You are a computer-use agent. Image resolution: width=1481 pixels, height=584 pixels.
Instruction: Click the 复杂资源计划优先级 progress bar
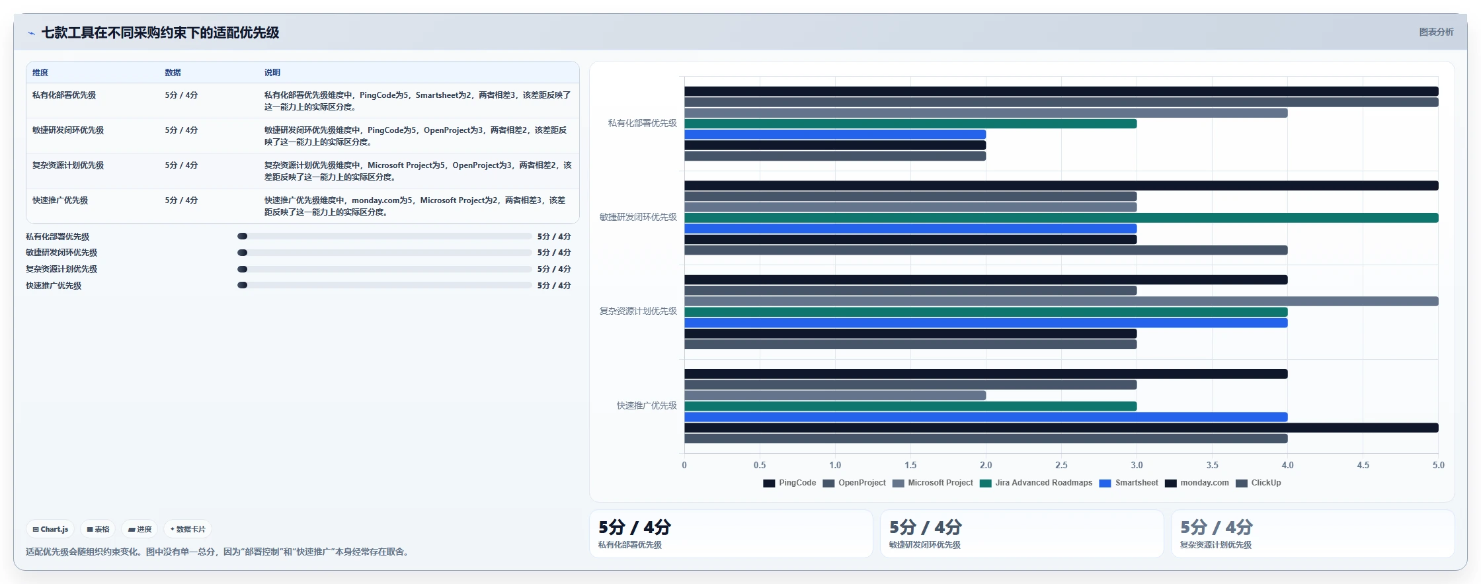[x=384, y=269]
